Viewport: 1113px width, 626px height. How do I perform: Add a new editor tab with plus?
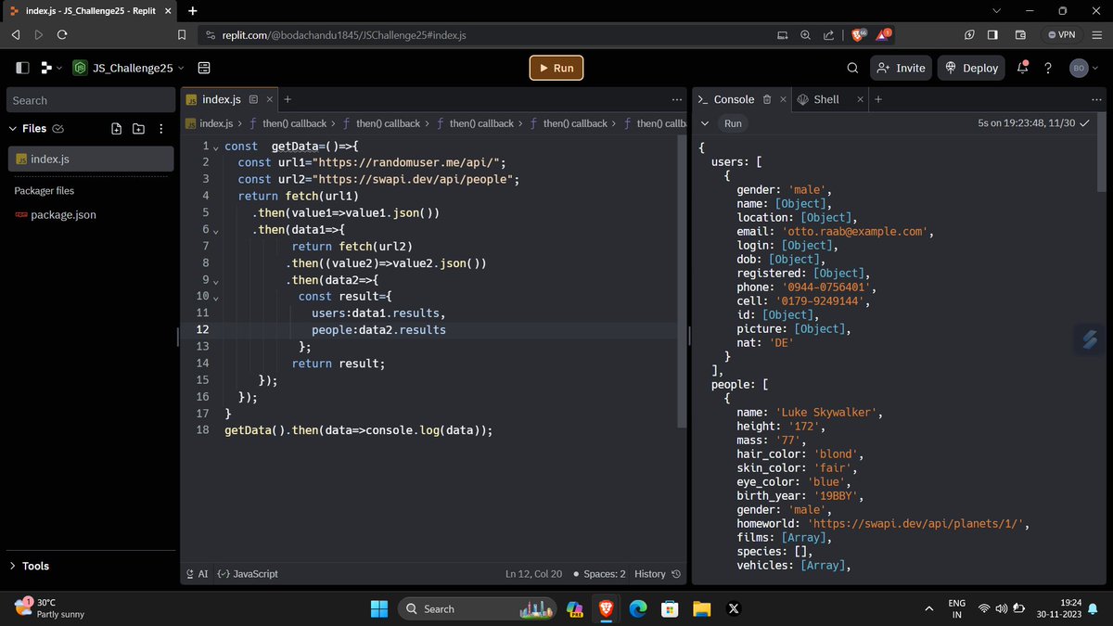point(288,99)
